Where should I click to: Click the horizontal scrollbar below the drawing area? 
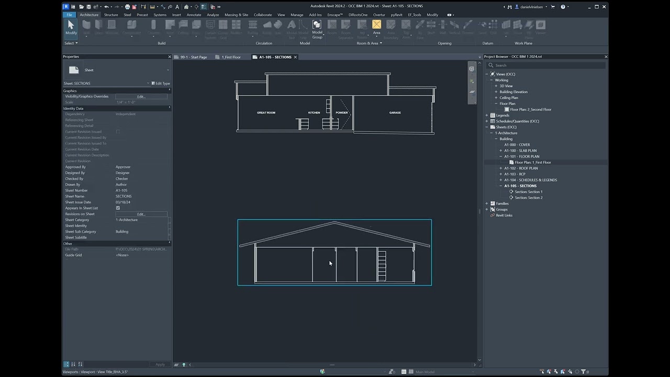point(332,364)
